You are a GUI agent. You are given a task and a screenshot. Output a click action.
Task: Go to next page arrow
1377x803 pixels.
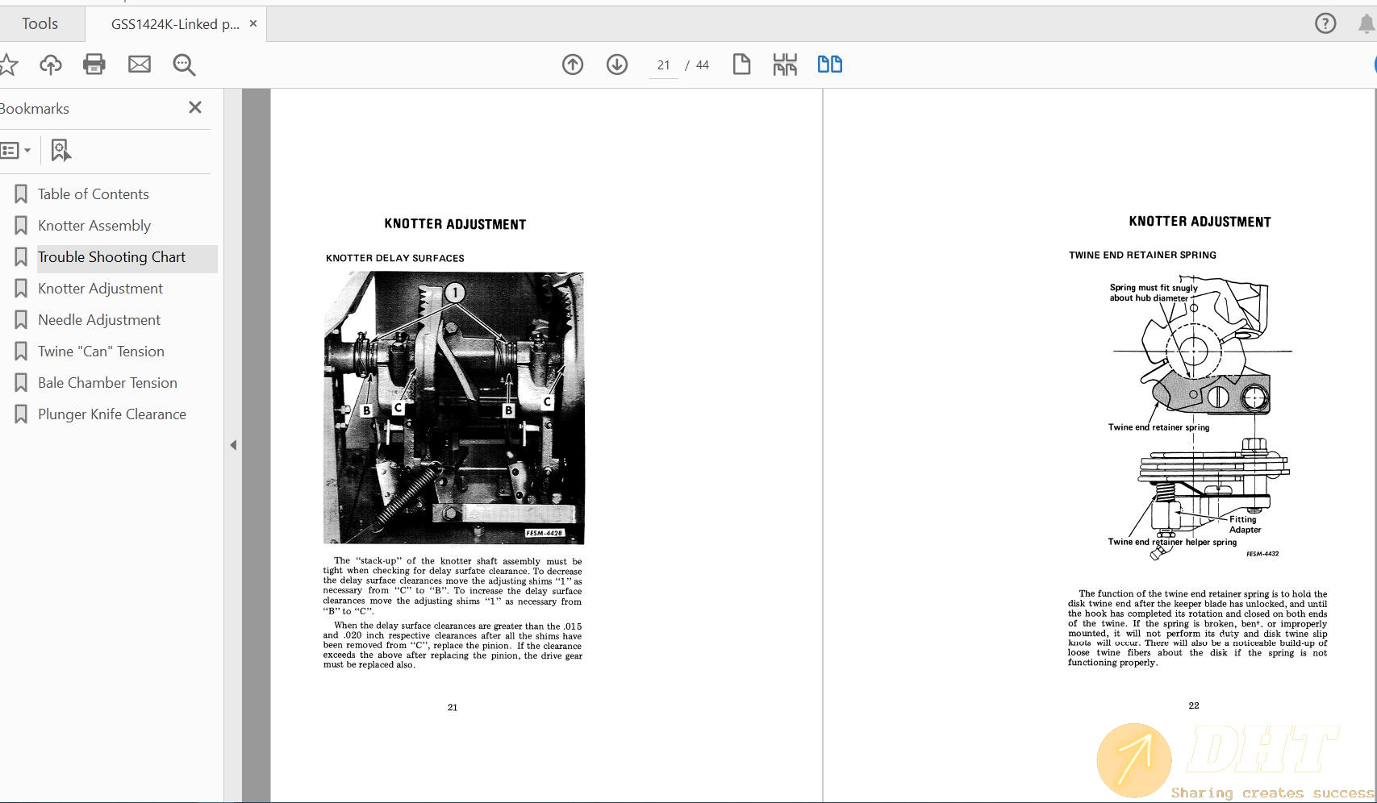[617, 64]
